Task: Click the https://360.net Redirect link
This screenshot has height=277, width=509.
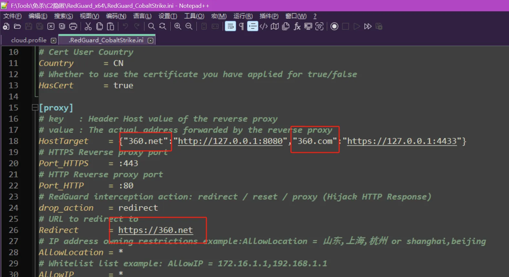Action: point(155,230)
